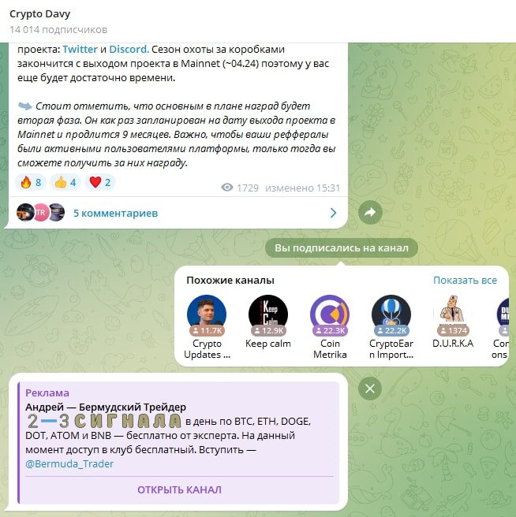
Task: Open Keep calm channel avatar
Action: [268, 314]
